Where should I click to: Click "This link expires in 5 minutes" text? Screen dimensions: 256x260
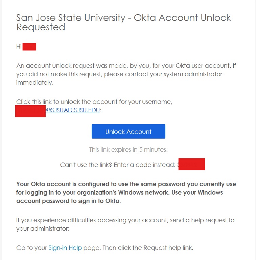coord(128,149)
